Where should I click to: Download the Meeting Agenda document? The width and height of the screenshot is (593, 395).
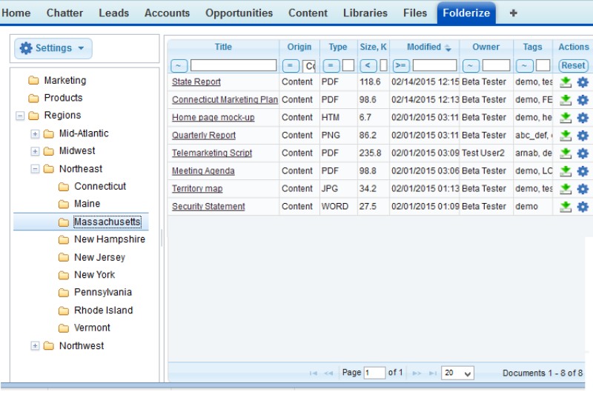click(x=566, y=171)
